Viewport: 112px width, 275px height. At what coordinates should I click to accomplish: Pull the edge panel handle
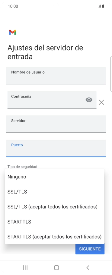pos(111,74)
